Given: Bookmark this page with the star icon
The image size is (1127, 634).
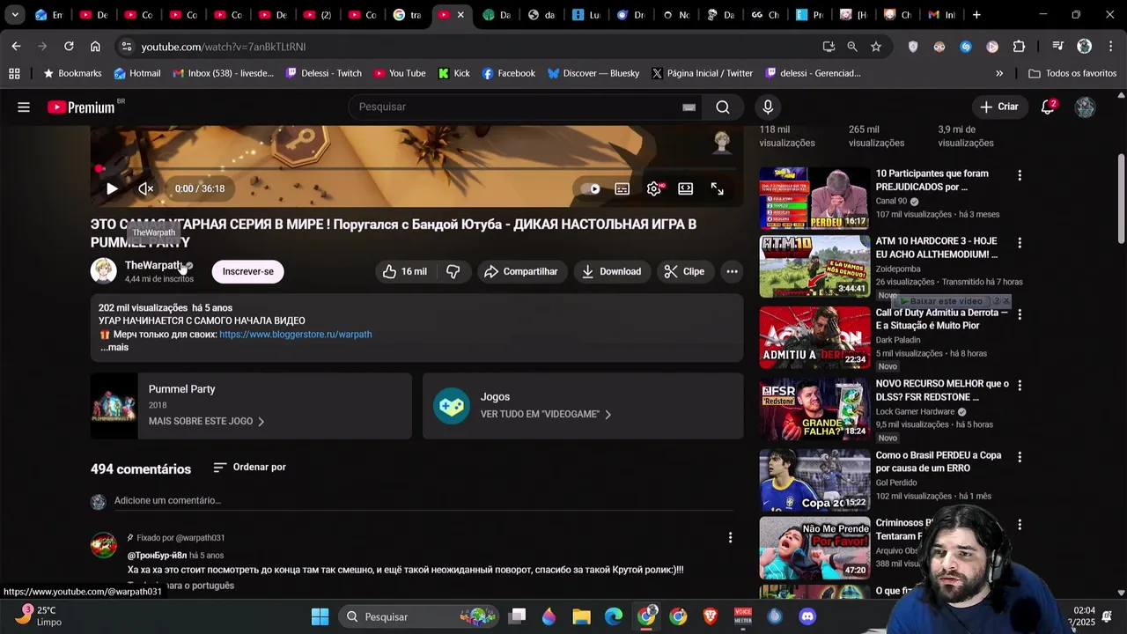Looking at the screenshot, I should (876, 47).
